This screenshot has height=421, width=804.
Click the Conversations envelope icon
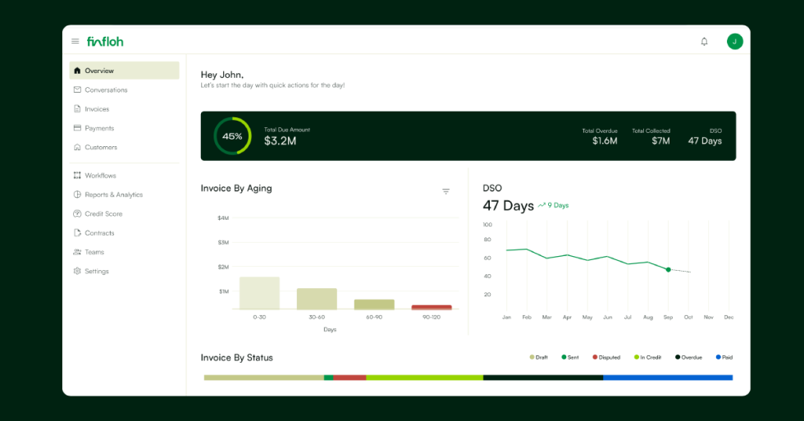[77, 90]
